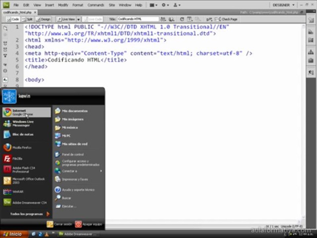Click Apagar equipo button
317x238 pixels.
pos(88,224)
